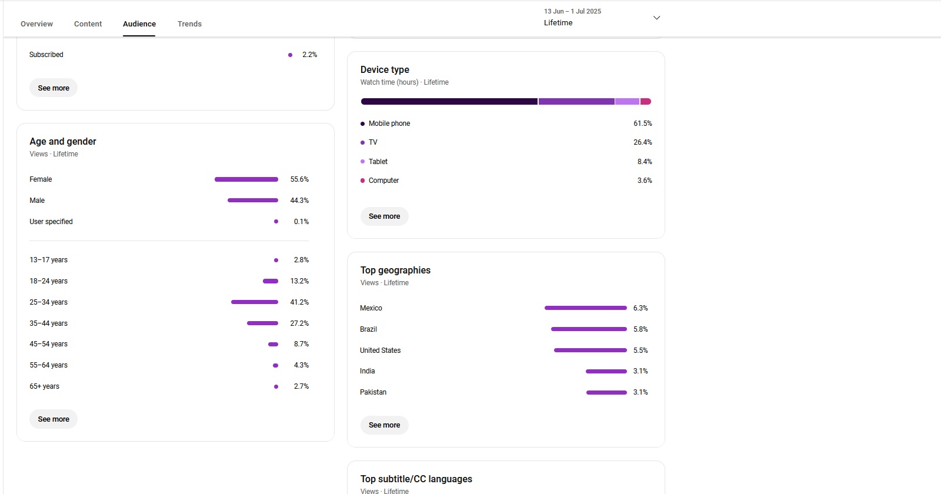Click the Female percentage bar
The height and width of the screenshot is (494, 941).
coord(246,179)
